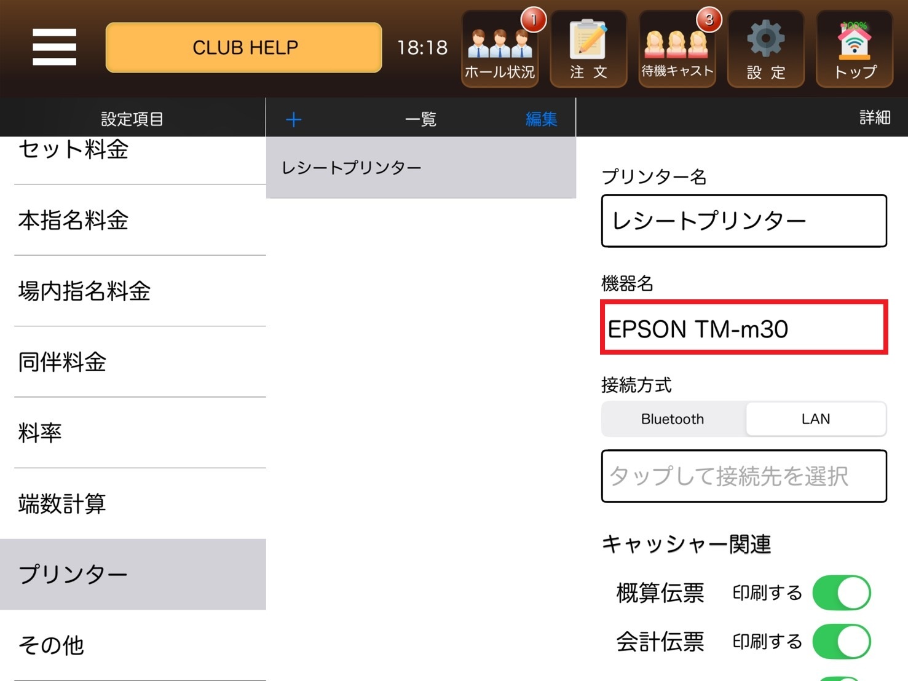
Task: Tap タップして接続先を選択 field
Action: click(x=744, y=476)
